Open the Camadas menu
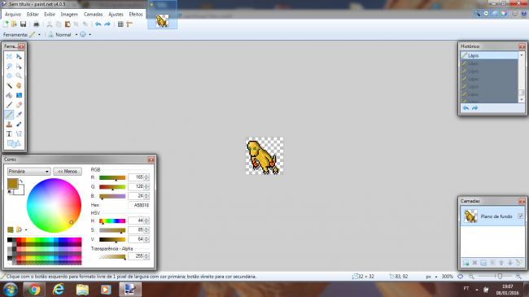529x297 pixels. [93, 14]
